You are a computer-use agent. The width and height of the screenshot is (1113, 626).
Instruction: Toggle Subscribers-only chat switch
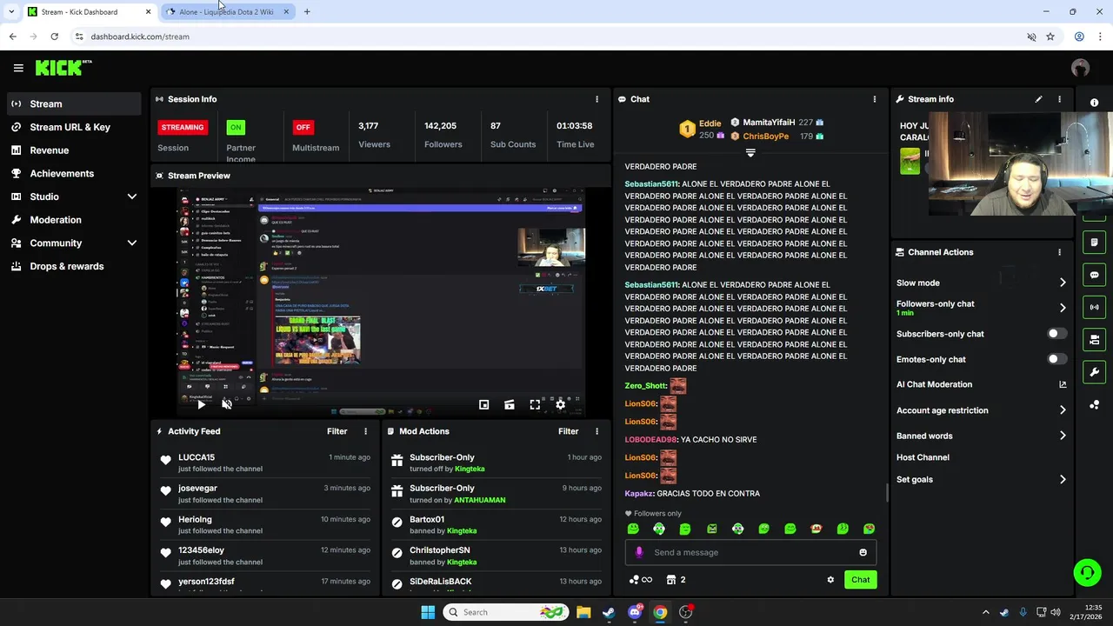[1056, 334]
